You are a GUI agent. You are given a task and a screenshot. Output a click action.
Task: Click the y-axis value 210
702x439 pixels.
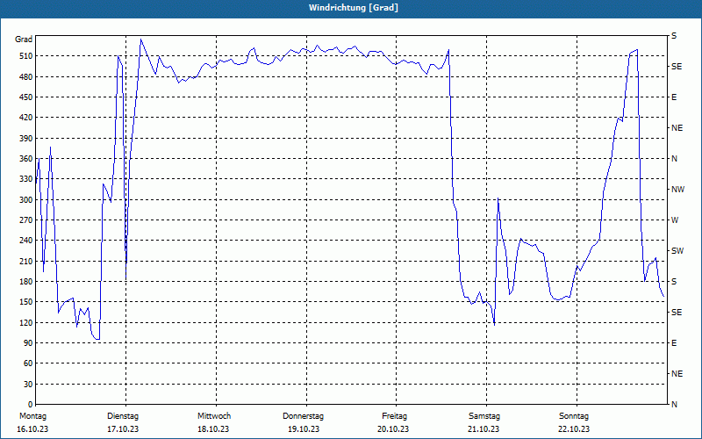click(25, 261)
